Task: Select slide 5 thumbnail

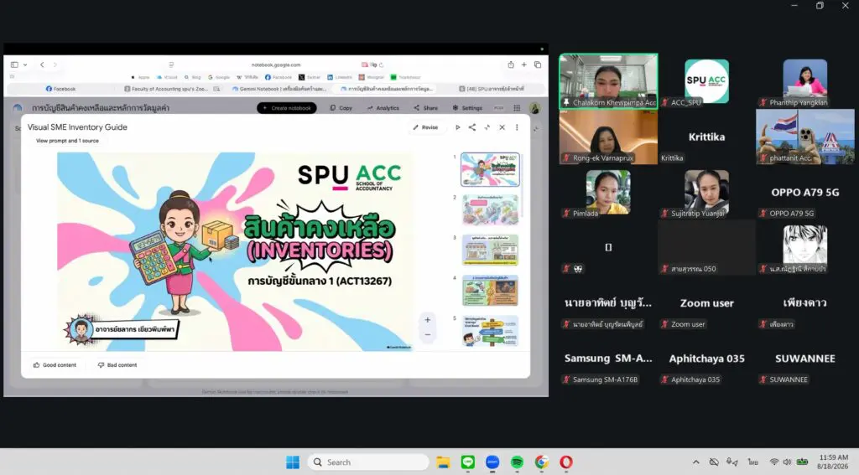Action: coord(490,331)
